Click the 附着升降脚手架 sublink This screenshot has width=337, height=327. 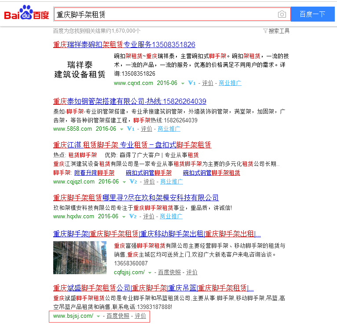pos(94,173)
